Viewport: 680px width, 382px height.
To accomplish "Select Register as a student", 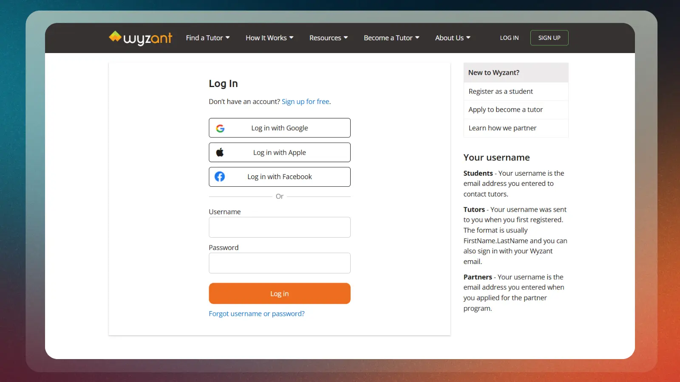I will point(516,91).
